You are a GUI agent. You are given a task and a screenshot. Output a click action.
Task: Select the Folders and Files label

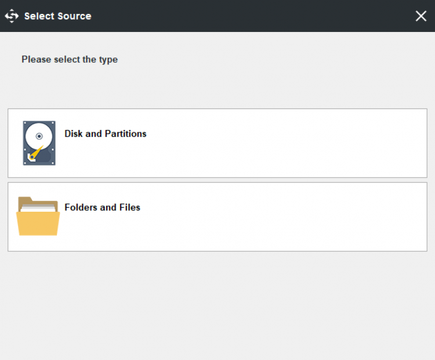pyautogui.click(x=102, y=207)
